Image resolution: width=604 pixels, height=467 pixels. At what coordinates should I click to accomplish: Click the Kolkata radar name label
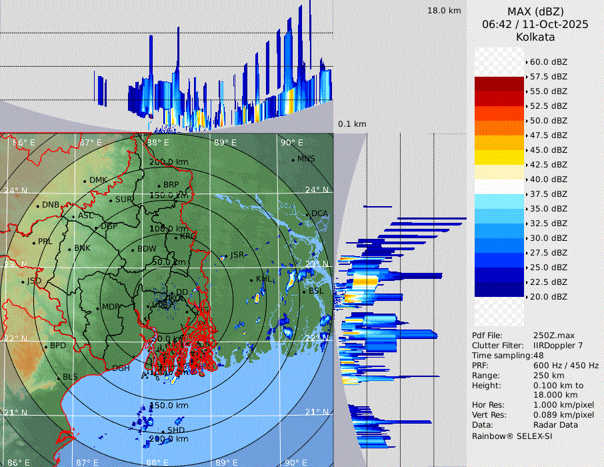click(x=535, y=37)
